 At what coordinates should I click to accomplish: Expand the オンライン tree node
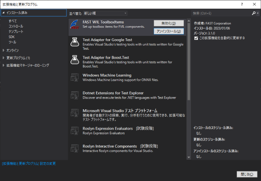[x=3, y=50]
